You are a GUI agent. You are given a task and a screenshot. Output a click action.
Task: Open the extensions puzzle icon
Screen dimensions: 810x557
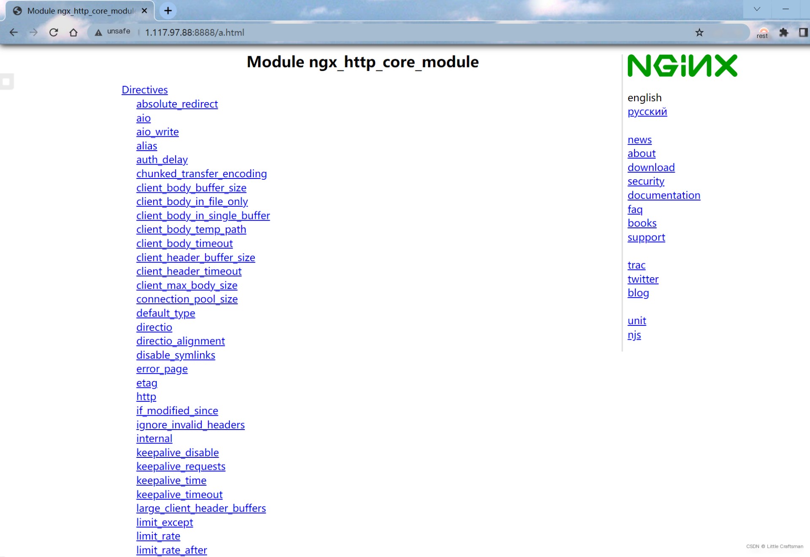[x=783, y=32]
